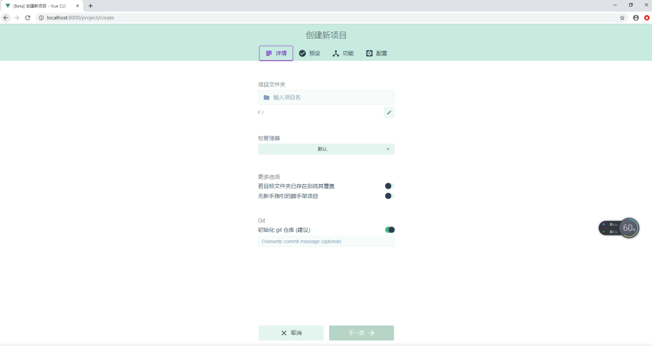Open a new browser tab with plus icon

(91, 5)
